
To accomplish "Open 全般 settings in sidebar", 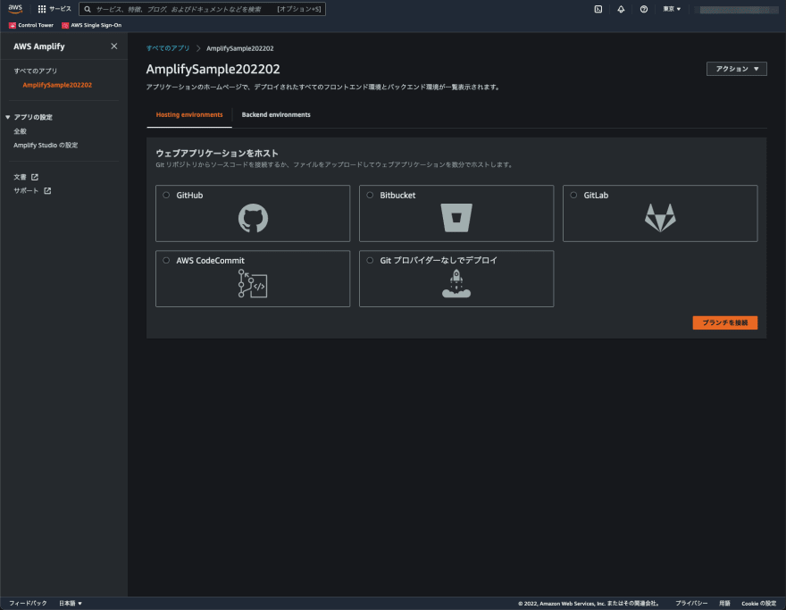I will click(x=20, y=131).
